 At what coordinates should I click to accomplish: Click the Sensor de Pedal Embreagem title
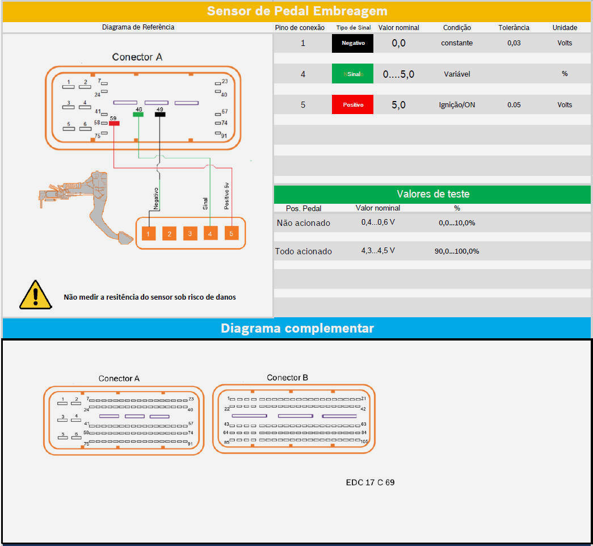coord(297,11)
